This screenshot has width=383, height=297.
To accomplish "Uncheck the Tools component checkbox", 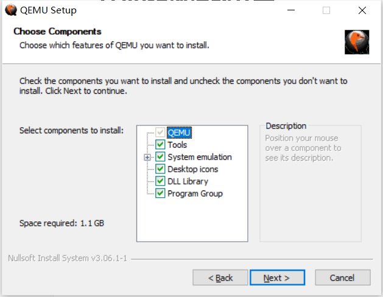I will (x=160, y=144).
